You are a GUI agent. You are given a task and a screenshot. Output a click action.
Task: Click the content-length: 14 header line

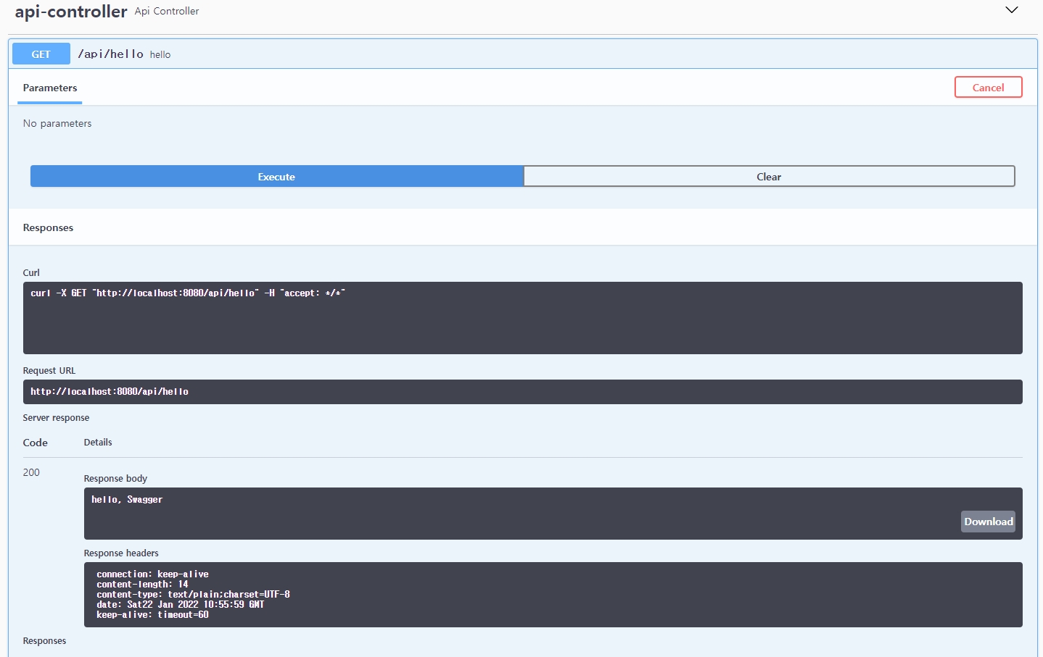pyautogui.click(x=142, y=585)
